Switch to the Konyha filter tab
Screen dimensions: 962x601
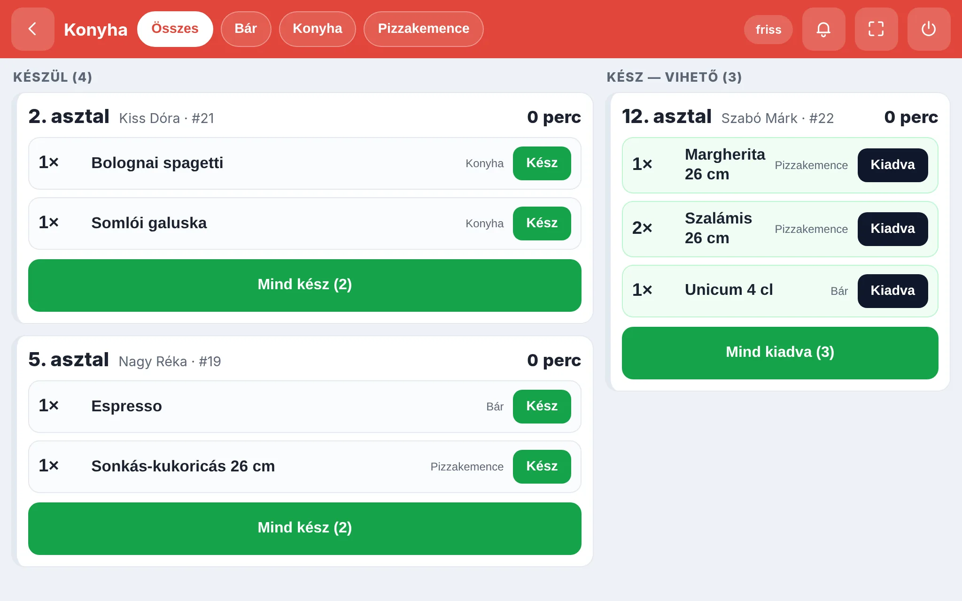click(318, 29)
